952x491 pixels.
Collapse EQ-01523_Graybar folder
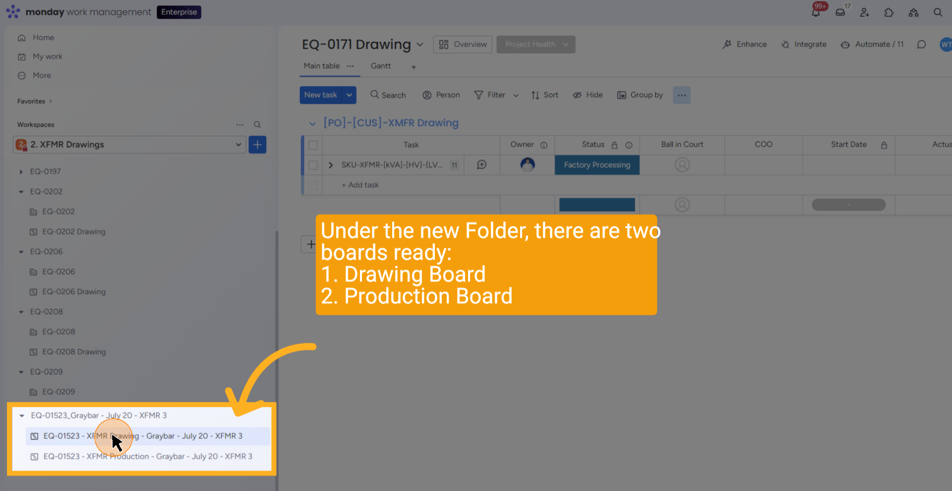(22, 416)
